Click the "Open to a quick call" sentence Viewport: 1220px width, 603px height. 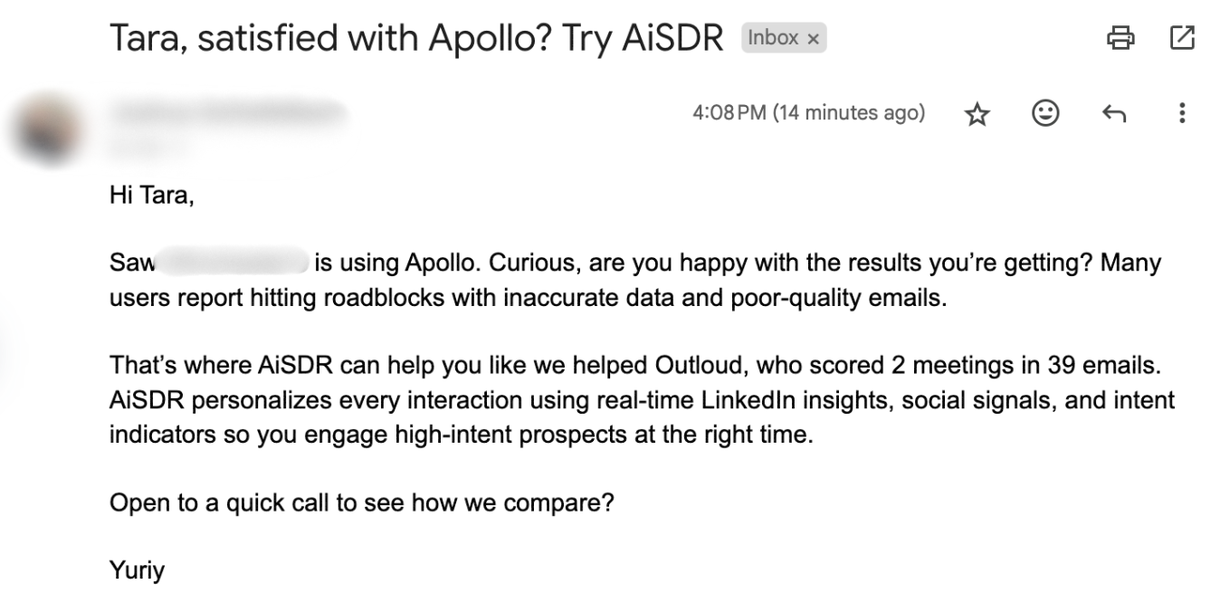pos(361,502)
